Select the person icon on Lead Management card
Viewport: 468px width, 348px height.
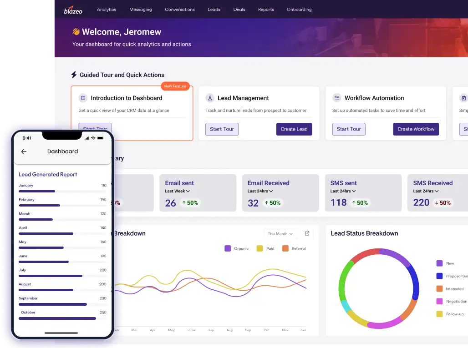click(x=210, y=98)
